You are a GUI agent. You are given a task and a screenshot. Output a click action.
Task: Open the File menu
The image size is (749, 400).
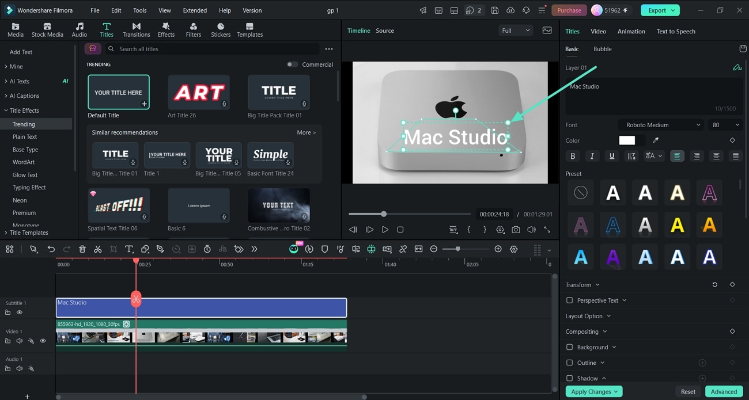click(x=95, y=10)
